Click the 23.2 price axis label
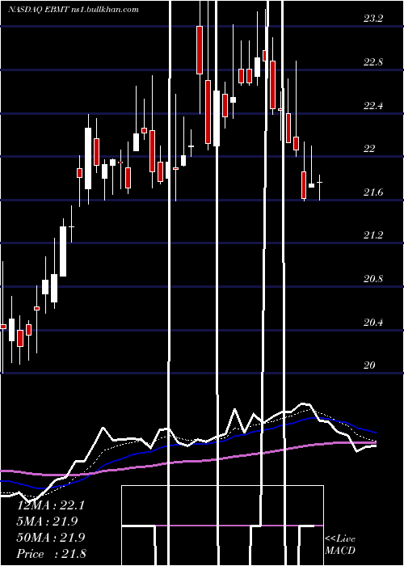Image resolution: width=404 pixels, height=566 pixels. (373, 19)
